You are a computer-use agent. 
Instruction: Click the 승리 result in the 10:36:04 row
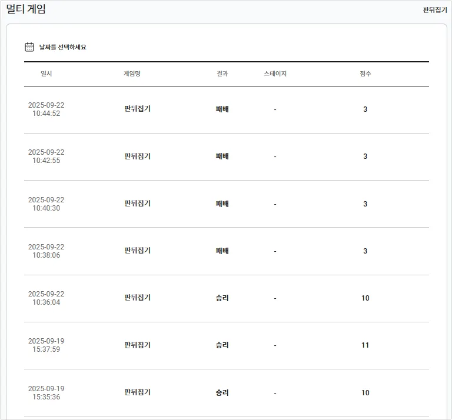pos(222,298)
